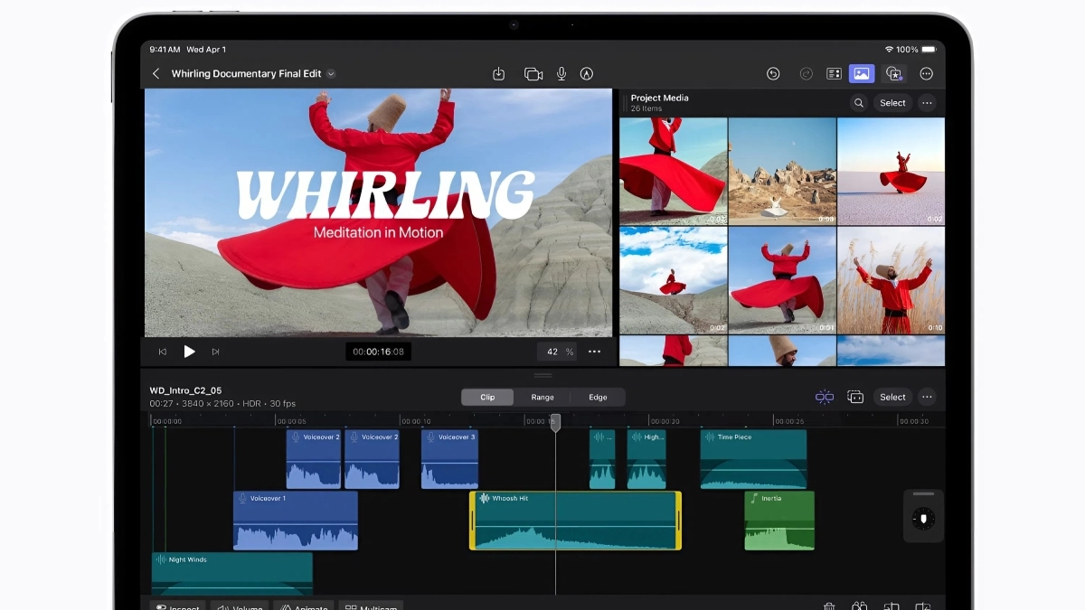Viewport: 1085px width, 610px height.
Task: Click the 00:00:05 mark on the ruler
Action: (x=291, y=421)
